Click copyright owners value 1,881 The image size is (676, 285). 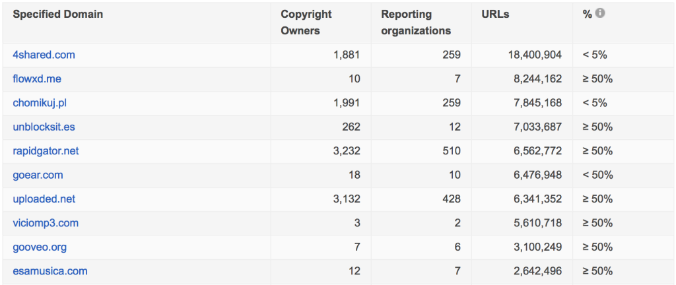[347, 55]
